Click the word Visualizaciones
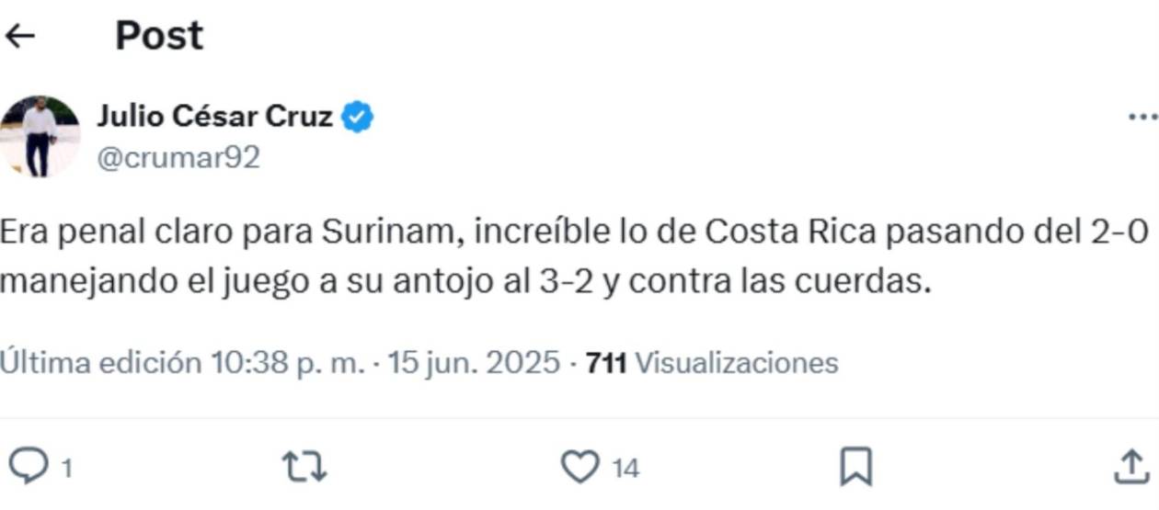The height and width of the screenshot is (510, 1159). tap(736, 363)
